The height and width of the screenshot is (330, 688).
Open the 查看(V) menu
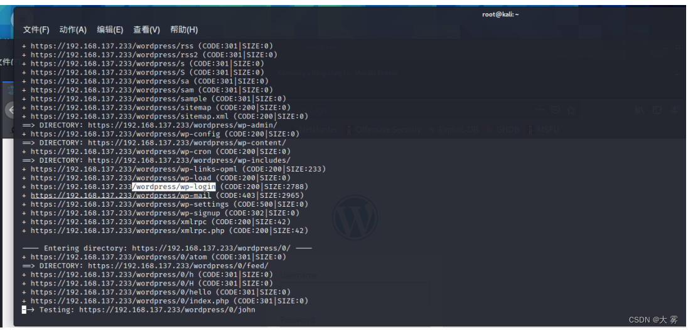click(146, 30)
